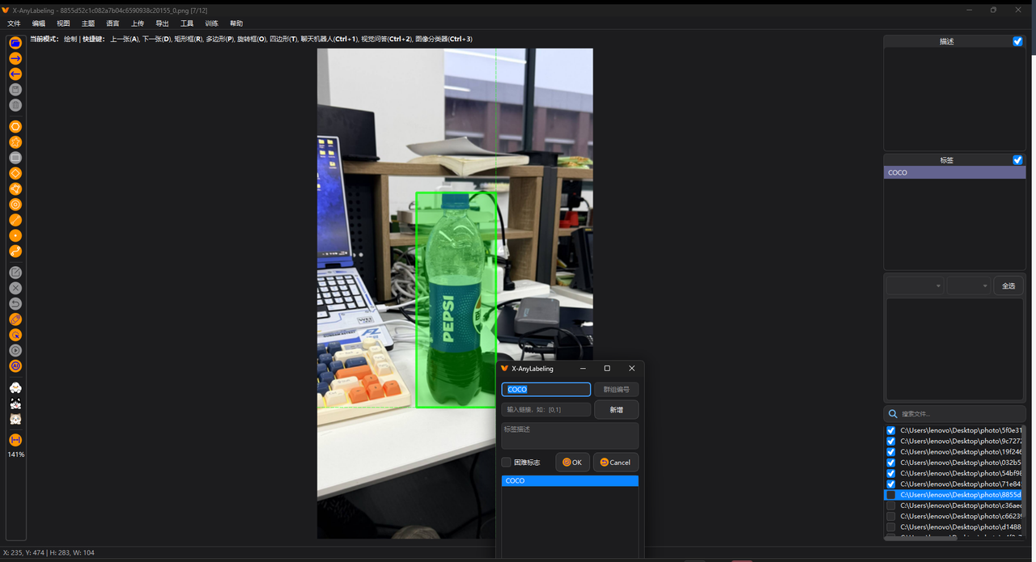Open the 工具 menu
The height and width of the screenshot is (562, 1036).
(187, 23)
